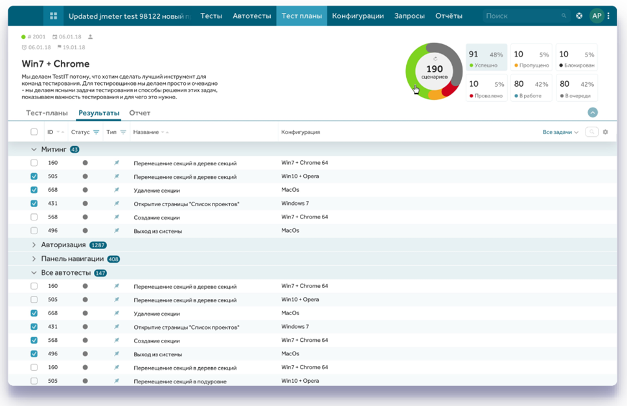Viewport: 627px width, 406px height.
Task: Click the flag icon next to 19.01.18
Action: click(59, 47)
